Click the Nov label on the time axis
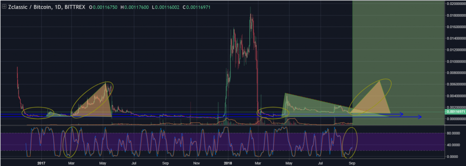 click(196, 163)
